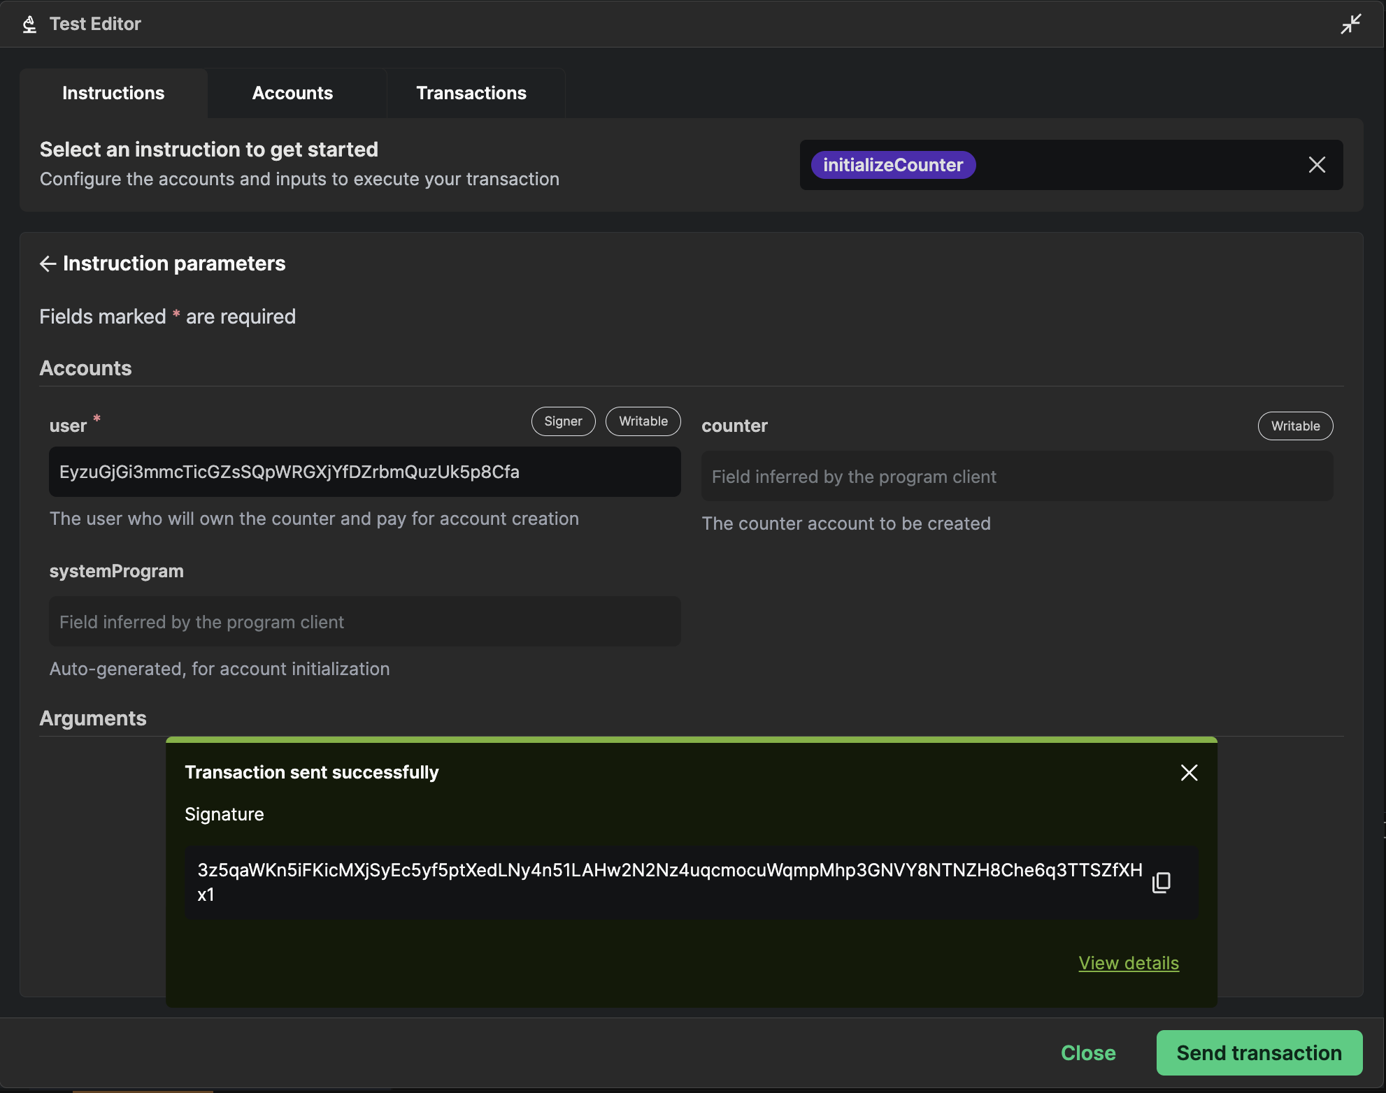
Task: Navigate back from Instruction parameters
Action: pos(48,263)
